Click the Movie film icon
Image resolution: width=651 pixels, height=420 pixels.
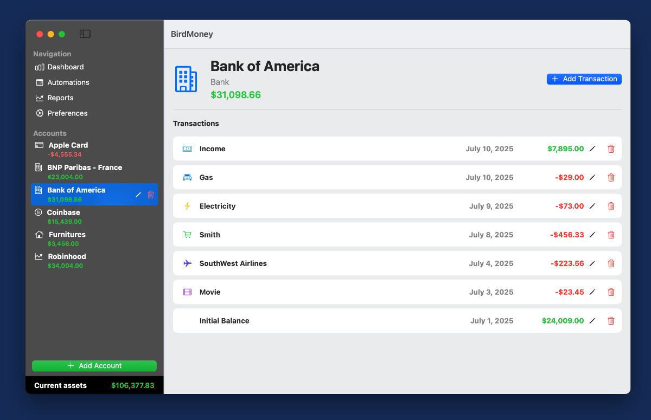(187, 292)
